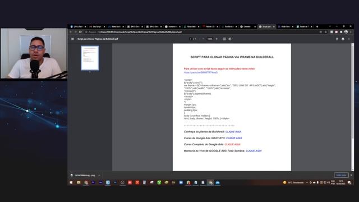Click the browser back arrow

click(71, 32)
